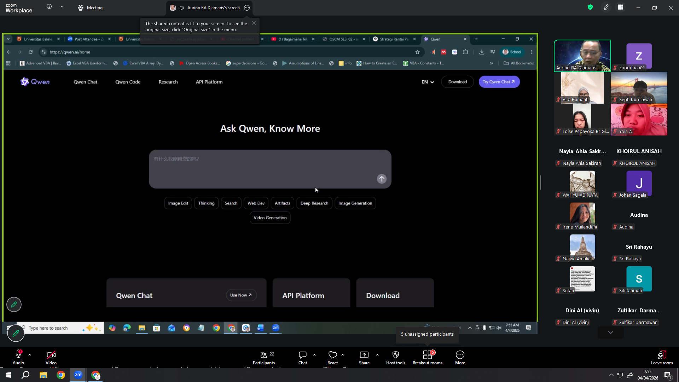Open the Download card at page bottom
Viewport: 679px width, 382px height.
click(x=395, y=293)
